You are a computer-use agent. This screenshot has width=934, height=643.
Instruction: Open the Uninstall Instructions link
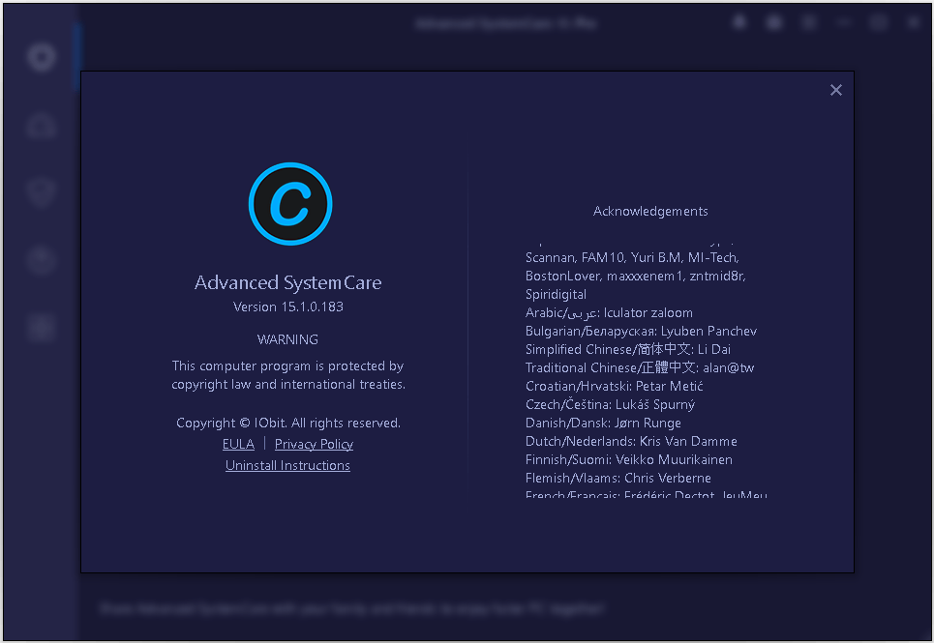point(287,466)
